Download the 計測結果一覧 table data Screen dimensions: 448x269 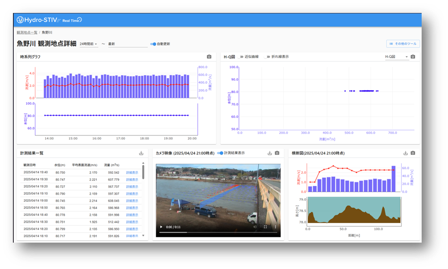[141, 153]
